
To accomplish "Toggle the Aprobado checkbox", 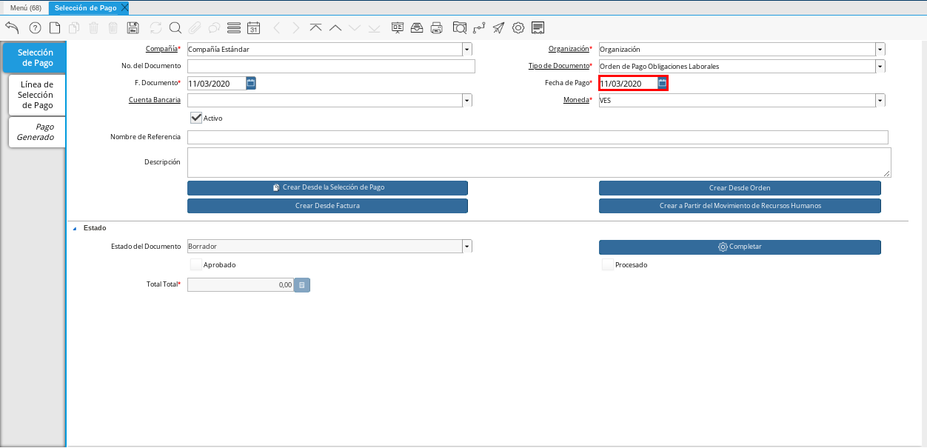I will click(x=196, y=264).
